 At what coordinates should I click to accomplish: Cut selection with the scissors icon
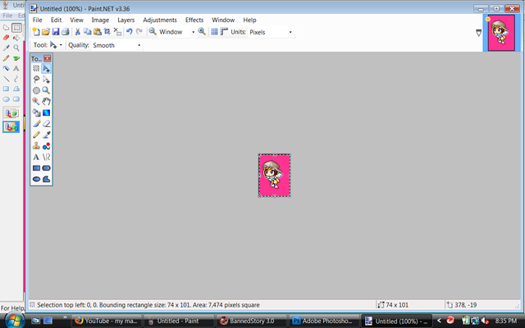click(78, 32)
